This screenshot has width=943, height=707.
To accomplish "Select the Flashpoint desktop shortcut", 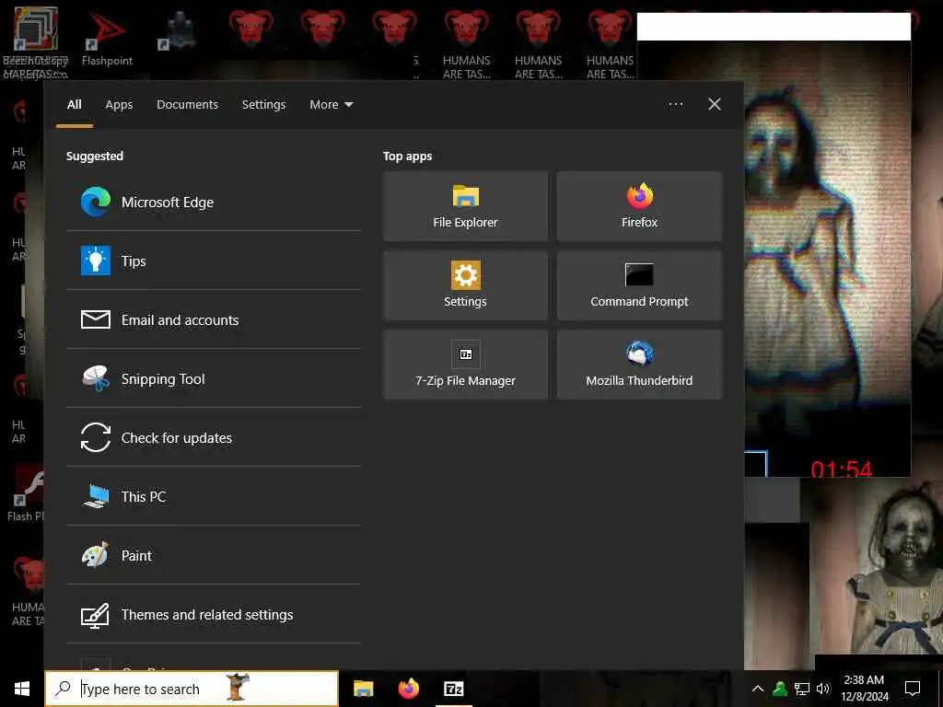I will (107, 37).
